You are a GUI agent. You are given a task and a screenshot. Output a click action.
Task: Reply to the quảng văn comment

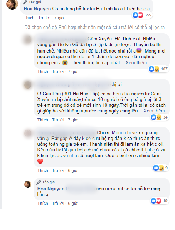(x=58, y=171)
